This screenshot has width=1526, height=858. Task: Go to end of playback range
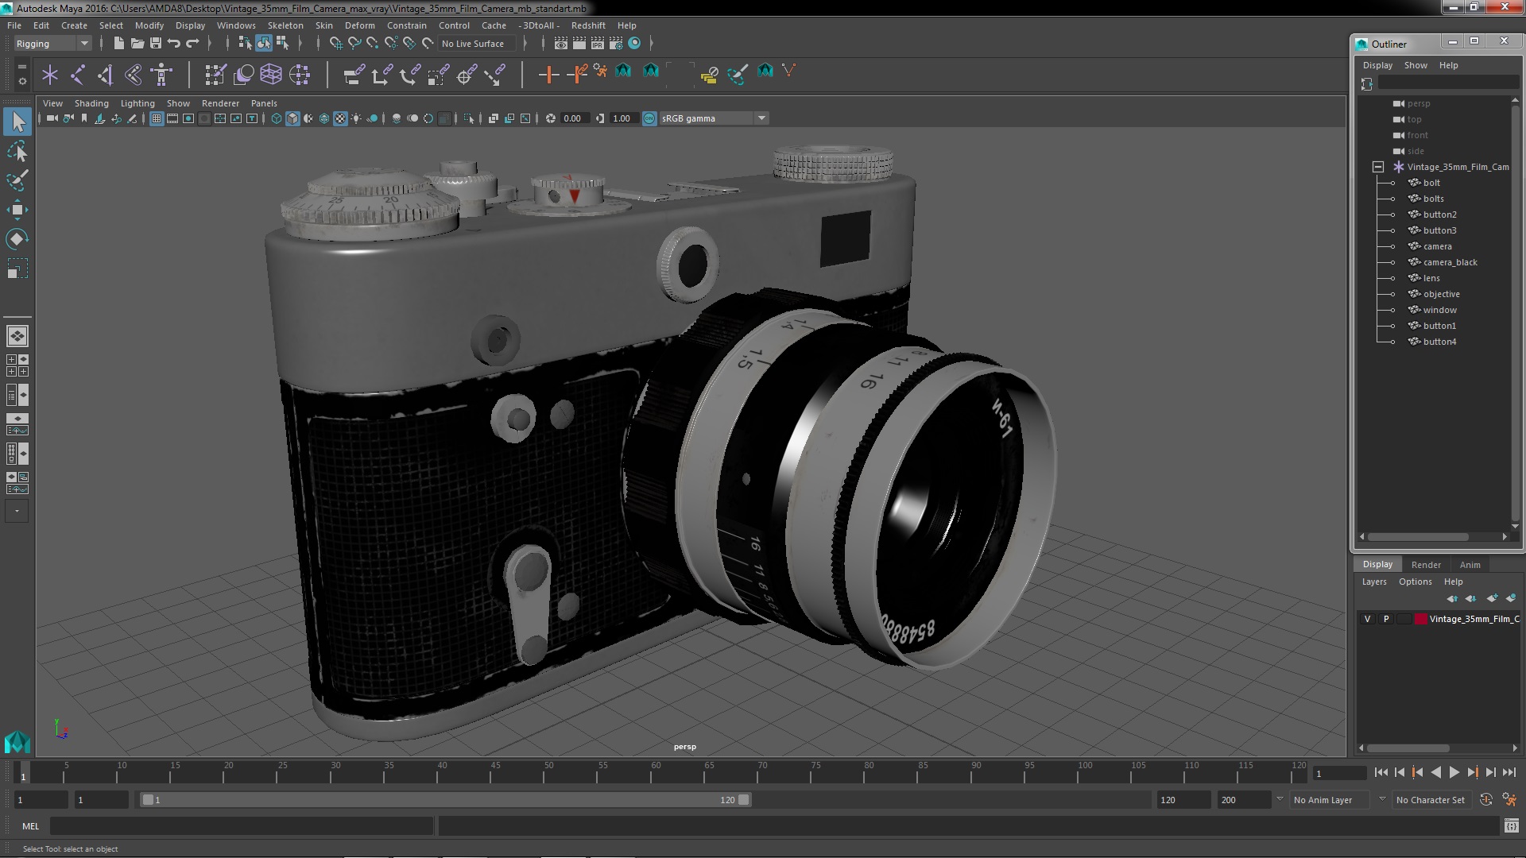tap(1509, 772)
